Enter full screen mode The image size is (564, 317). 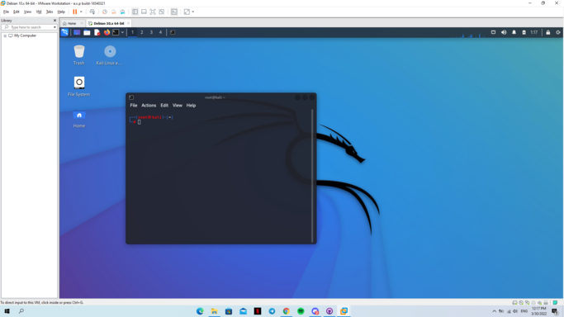tap(153, 12)
